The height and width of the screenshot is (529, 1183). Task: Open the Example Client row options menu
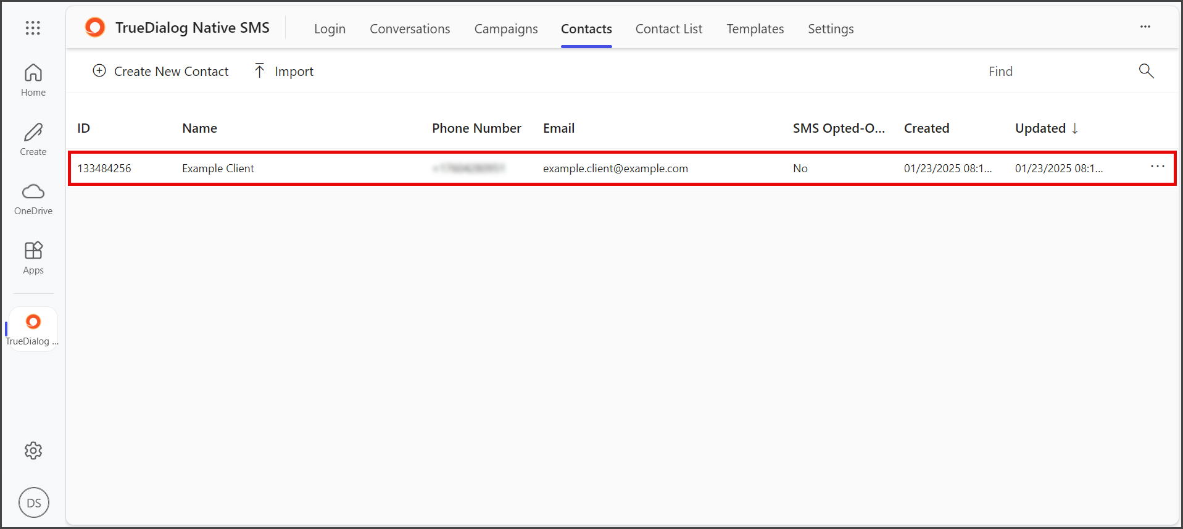pos(1157,167)
